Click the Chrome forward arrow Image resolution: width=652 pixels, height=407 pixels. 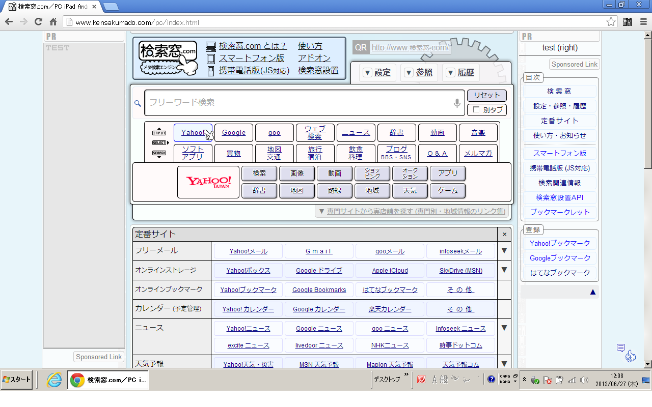click(23, 22)
